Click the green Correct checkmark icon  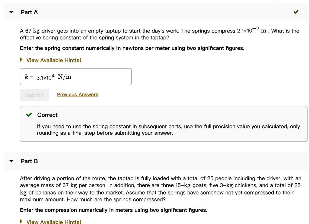coord(29,115)
